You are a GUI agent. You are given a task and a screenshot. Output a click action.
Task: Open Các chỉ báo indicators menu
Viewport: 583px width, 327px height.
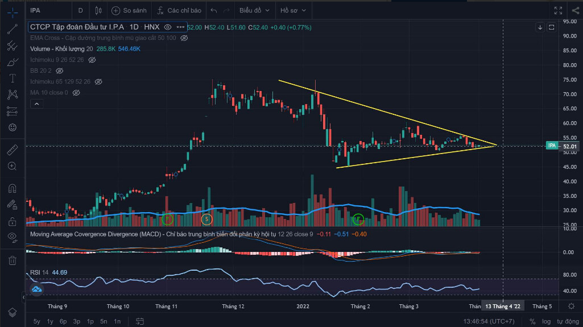(180, 10)
